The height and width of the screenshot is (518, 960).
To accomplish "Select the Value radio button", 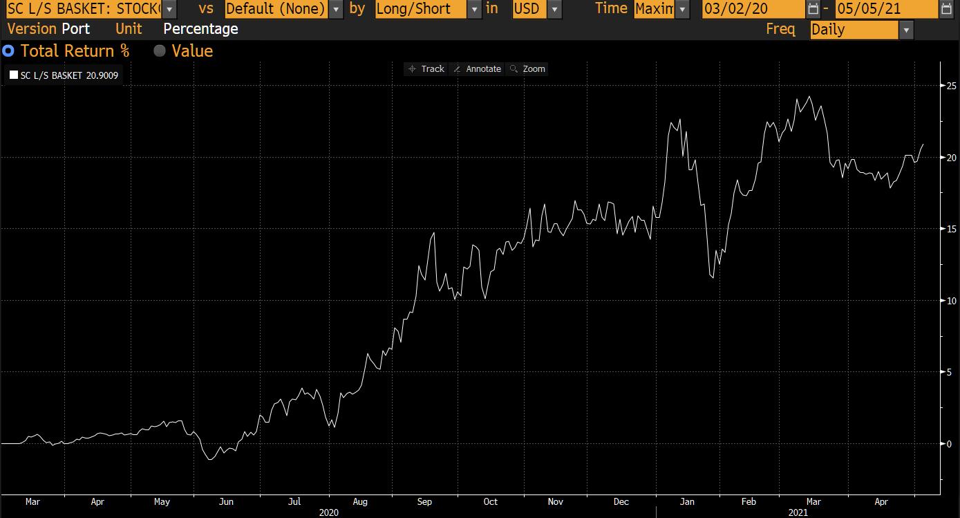I will point(160,51).
